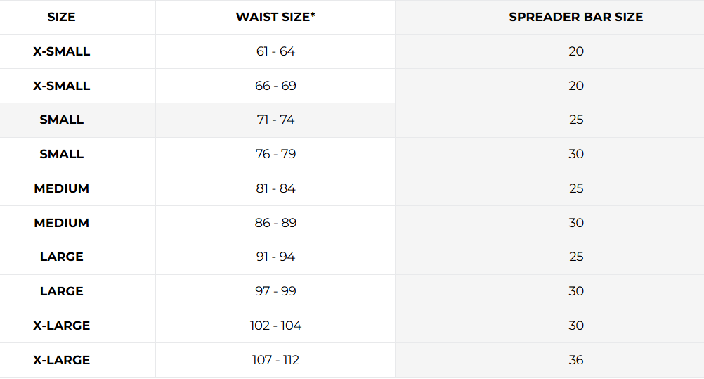Click spreader bar 20 in first row
704x379 pixels.
(x=575, y=51)
